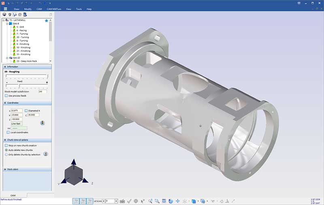The width and height of the screenshot is (324, 205).
Task: Click the trash bin icon in panel toolbar
Action: pos(10,15)
